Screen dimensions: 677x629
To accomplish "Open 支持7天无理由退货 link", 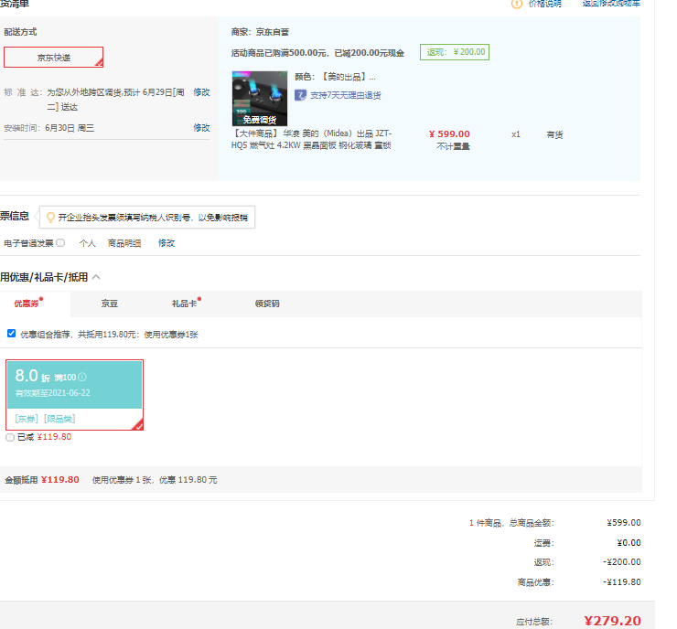I will (346, 95).
